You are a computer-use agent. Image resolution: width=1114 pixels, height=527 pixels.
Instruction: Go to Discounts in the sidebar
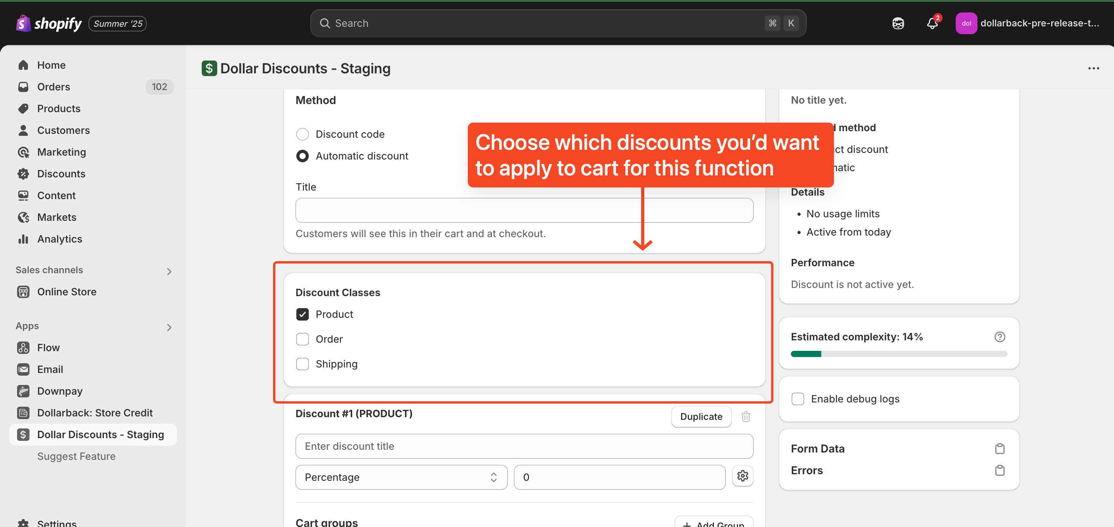coord(61,174)
